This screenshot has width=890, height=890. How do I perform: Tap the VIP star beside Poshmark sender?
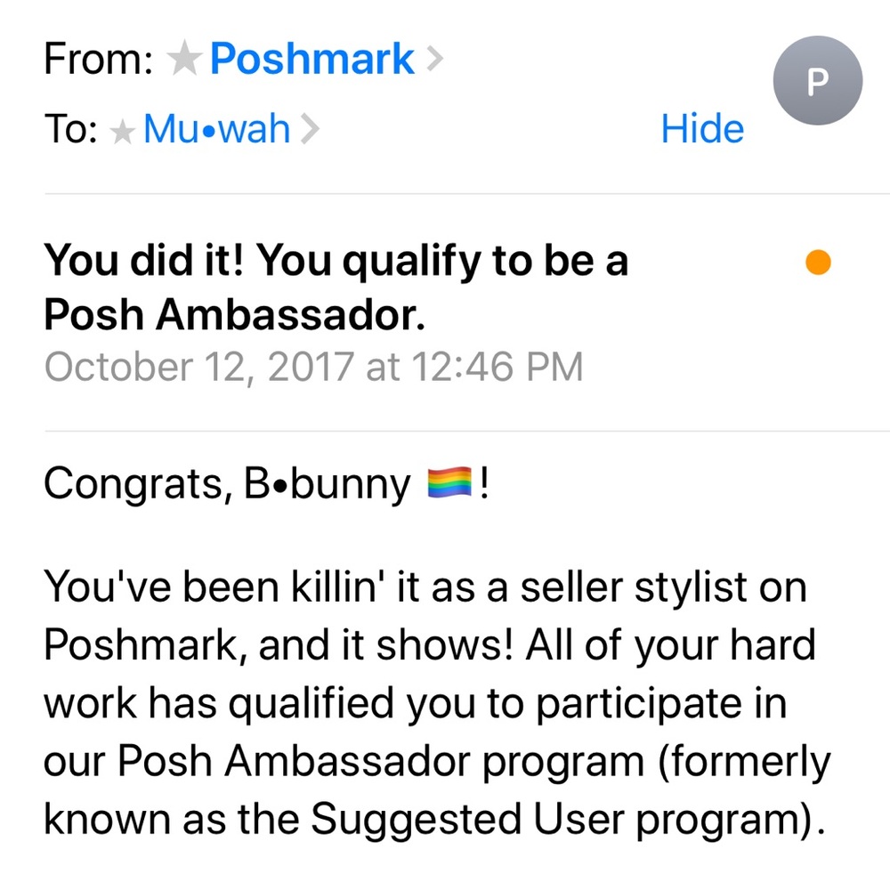tap(184, 60)
